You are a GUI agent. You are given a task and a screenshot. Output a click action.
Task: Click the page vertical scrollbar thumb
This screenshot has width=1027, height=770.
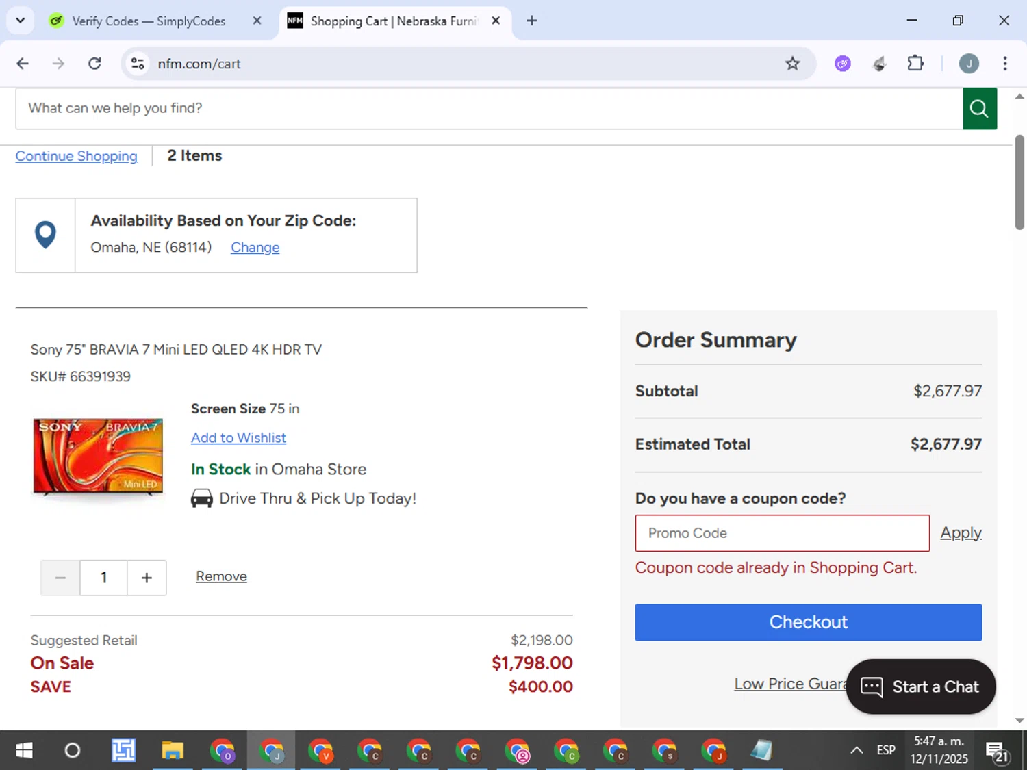click(x=1019, y=182)
